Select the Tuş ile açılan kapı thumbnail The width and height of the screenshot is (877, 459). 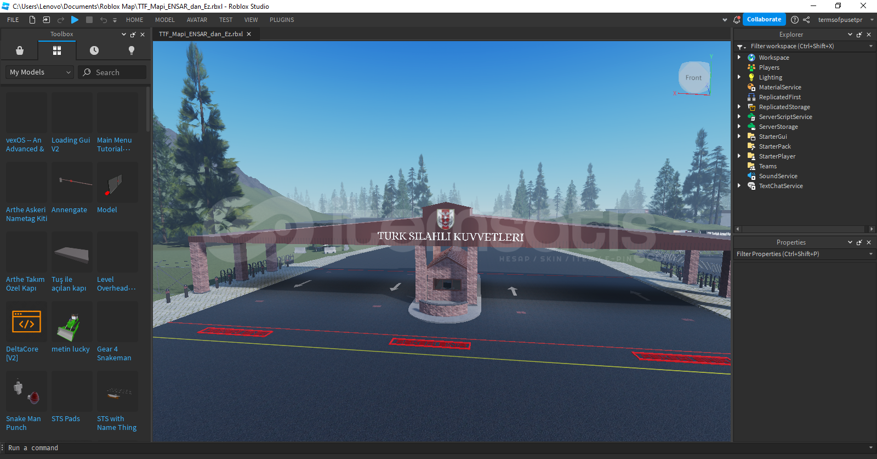click(72, 252)
